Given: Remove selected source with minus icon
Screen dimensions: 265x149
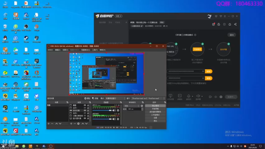Looking at the screenshot, I should 75,124.
